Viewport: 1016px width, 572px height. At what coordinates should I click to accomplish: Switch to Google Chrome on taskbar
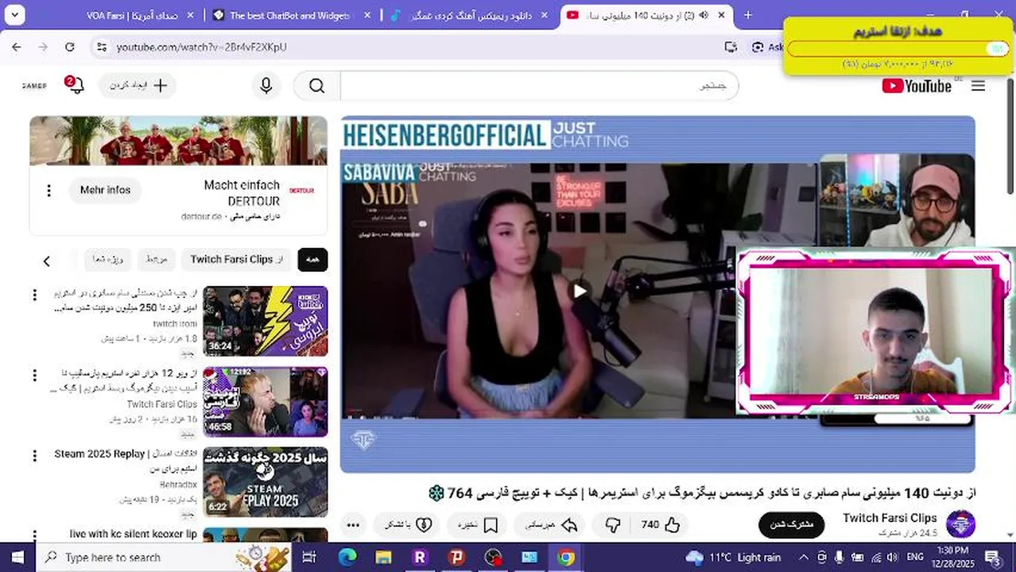565,558
